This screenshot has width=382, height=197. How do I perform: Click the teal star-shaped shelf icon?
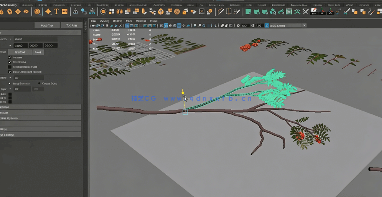pos(297,12)
